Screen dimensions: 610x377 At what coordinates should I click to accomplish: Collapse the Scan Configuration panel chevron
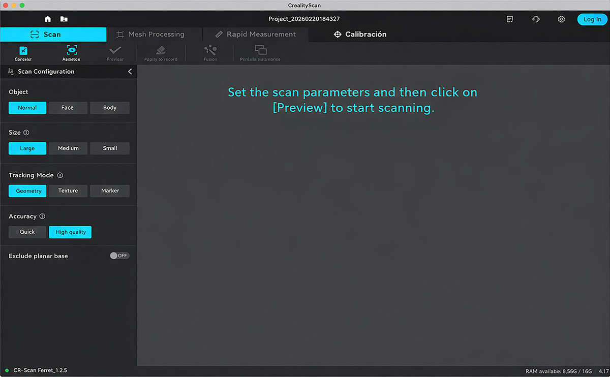click(x=130, y=72)
